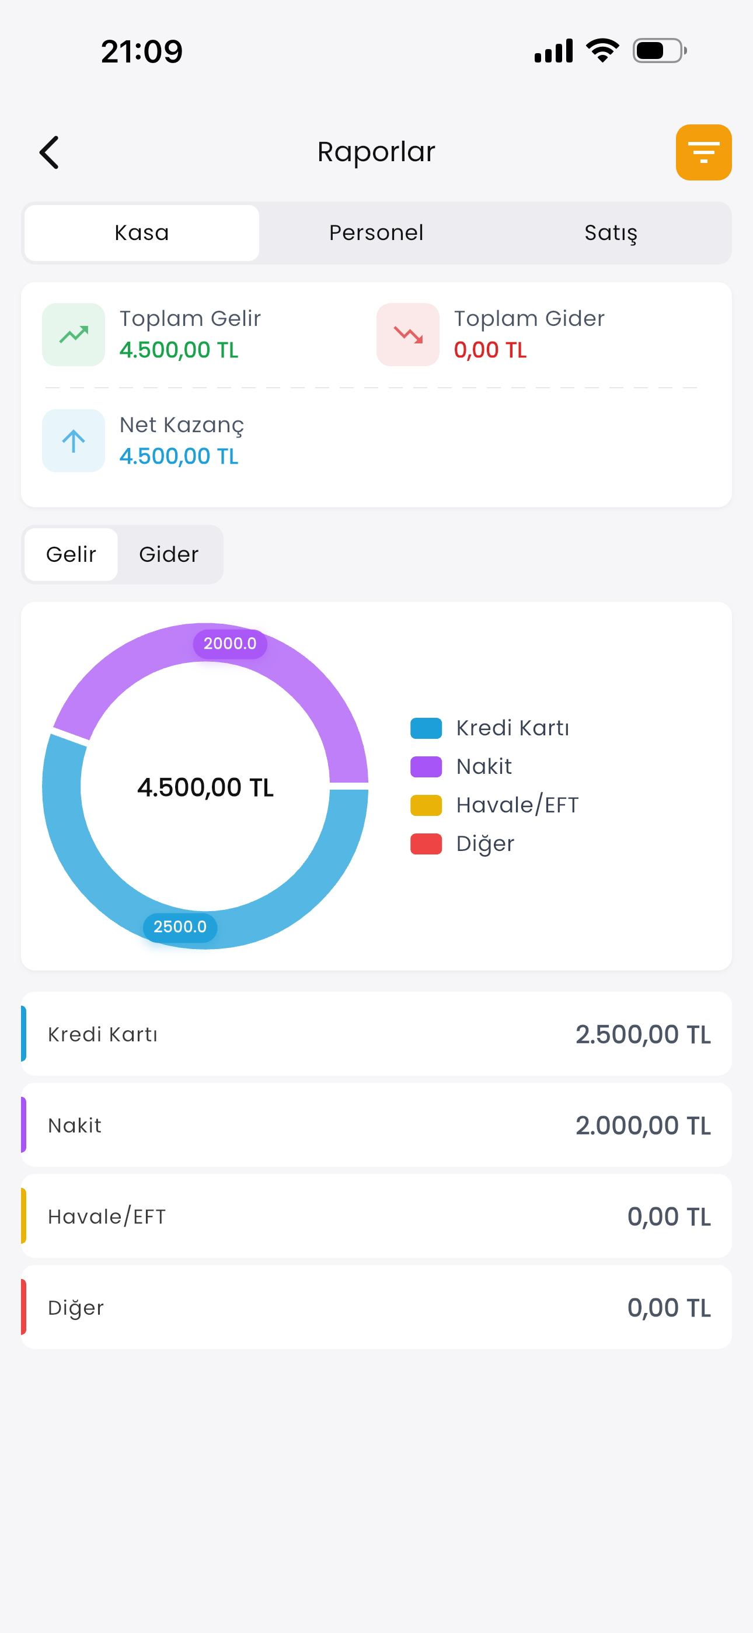The image size is (753, 1633).
Task: Open the Satış tab
Action: [x=611, y=232]
